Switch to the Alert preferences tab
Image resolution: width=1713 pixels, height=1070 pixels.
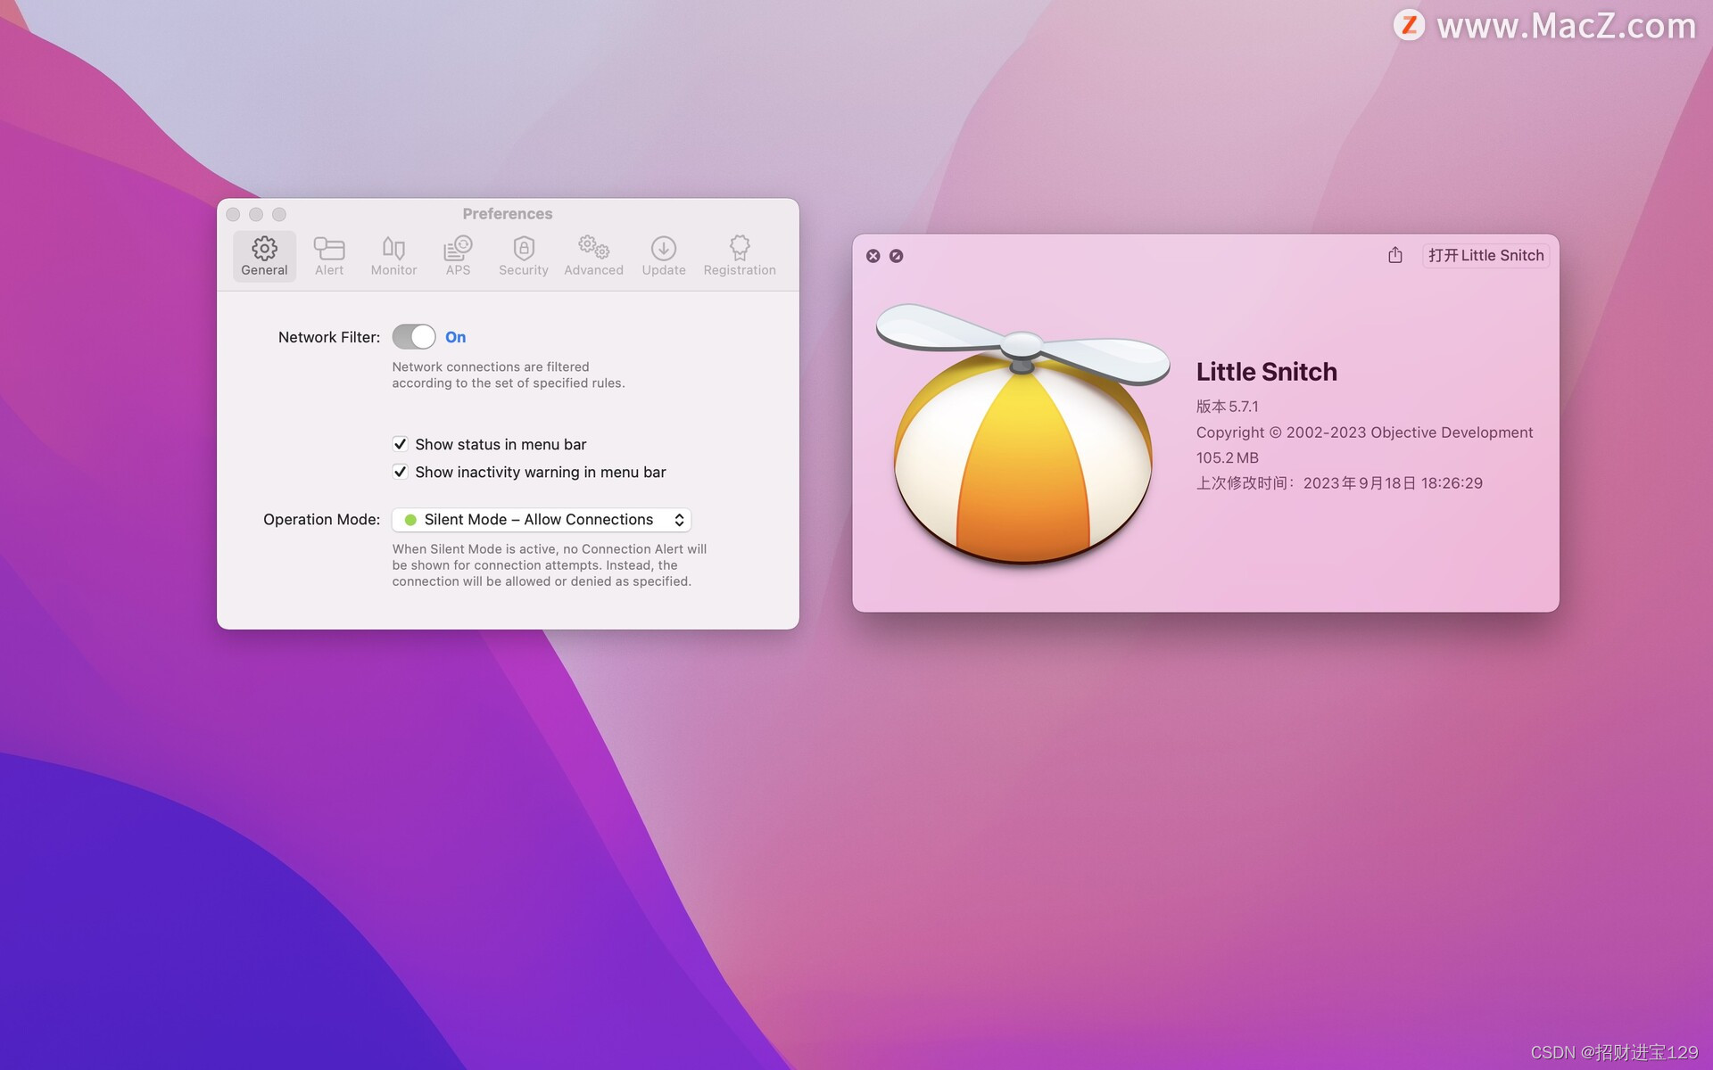[329, 256]
